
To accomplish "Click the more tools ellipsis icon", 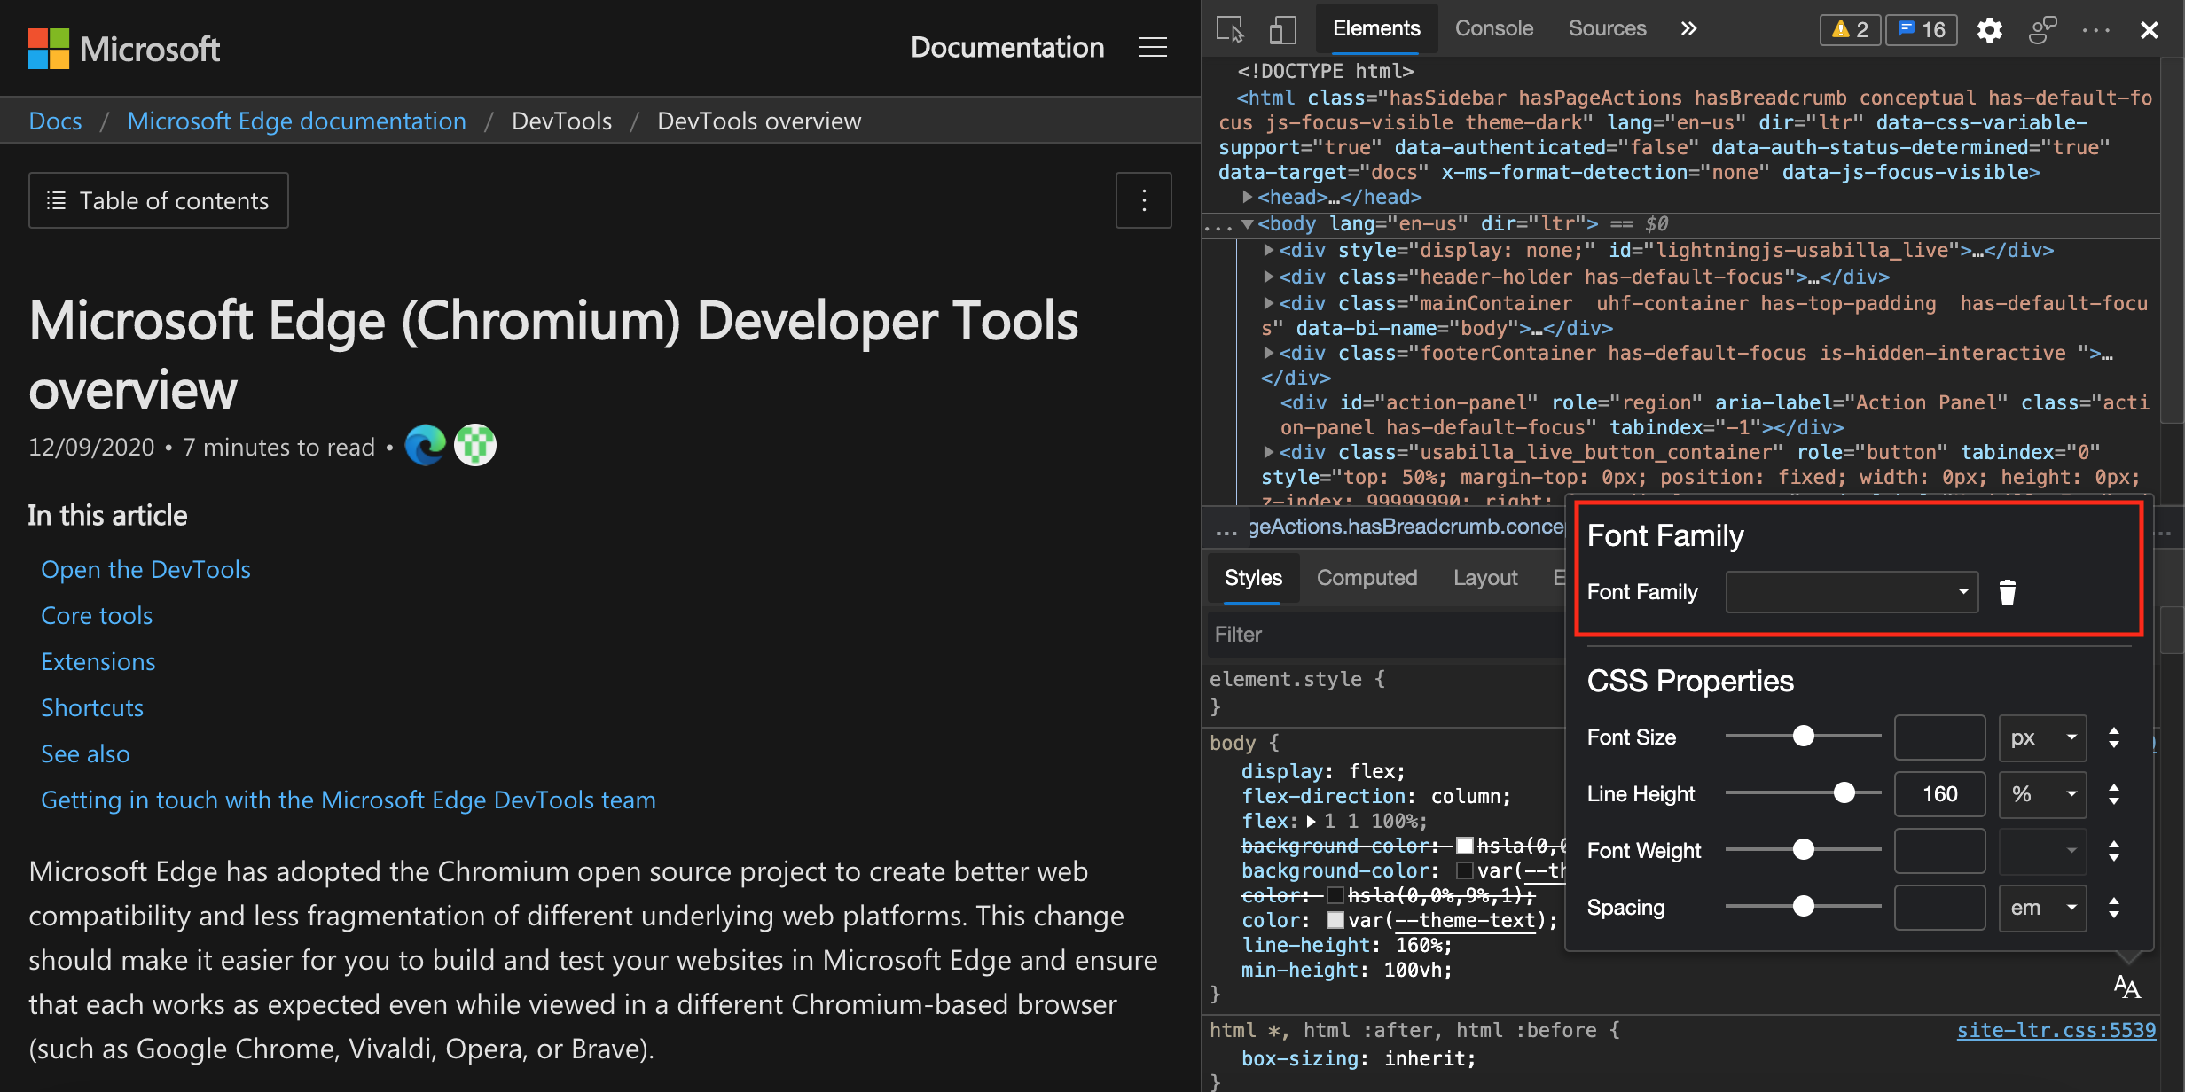I will (2095, 29).
